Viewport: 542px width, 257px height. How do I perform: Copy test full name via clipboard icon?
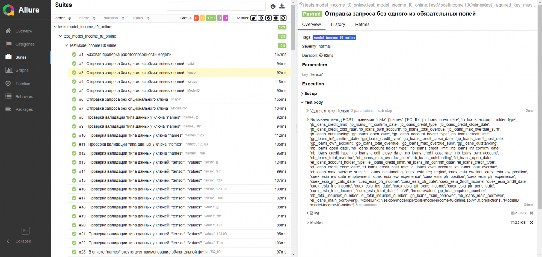tap(301, 5)
